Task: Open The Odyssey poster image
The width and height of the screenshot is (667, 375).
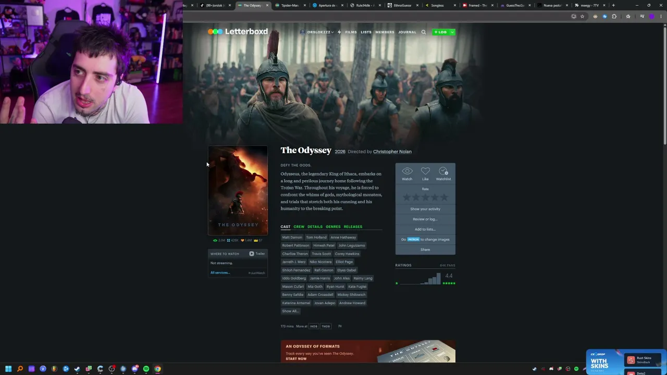Action: (x=238, y=191)
